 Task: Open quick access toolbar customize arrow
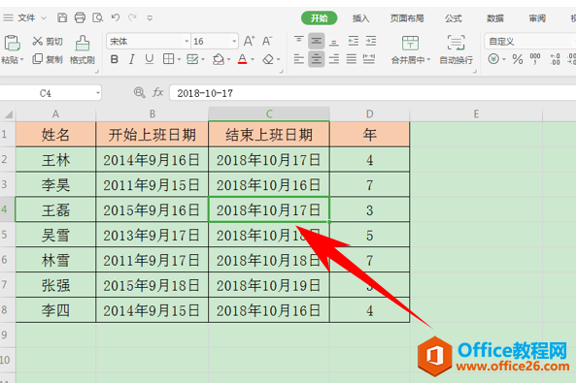[x=150, y=17]
